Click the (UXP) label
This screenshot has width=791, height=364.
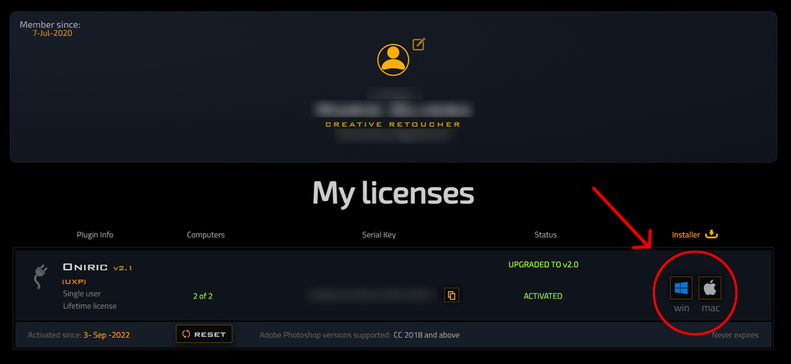[x=74, y=282]
